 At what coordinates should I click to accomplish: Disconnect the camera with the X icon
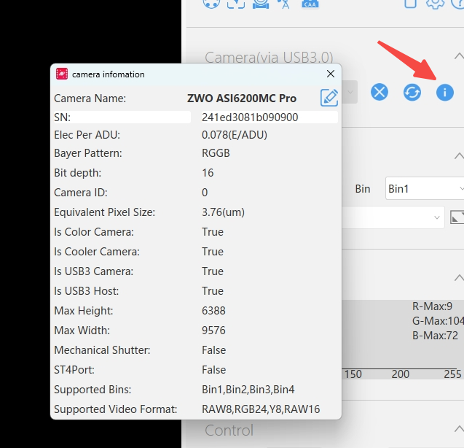[380, 93]
